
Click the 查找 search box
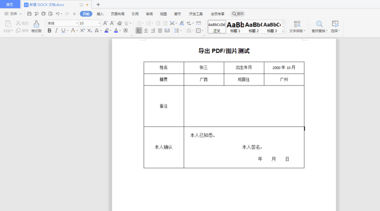click(x=238, y=14)
